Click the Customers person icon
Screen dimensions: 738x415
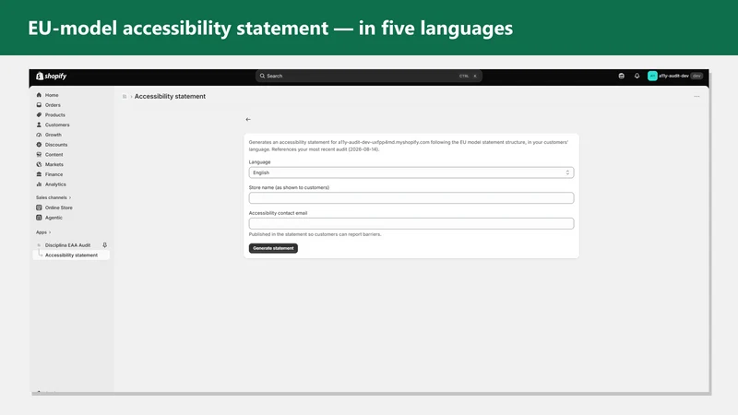(x=39, y=125)
